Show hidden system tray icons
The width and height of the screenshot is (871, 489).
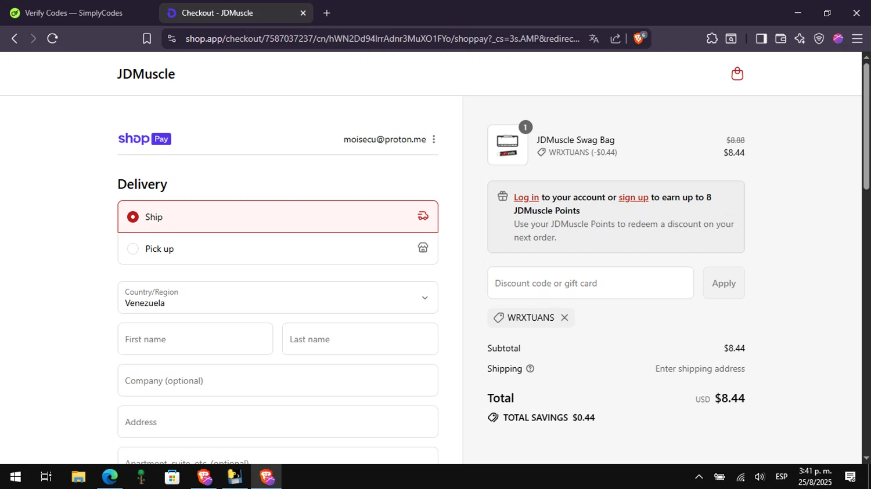coord(699,477)
